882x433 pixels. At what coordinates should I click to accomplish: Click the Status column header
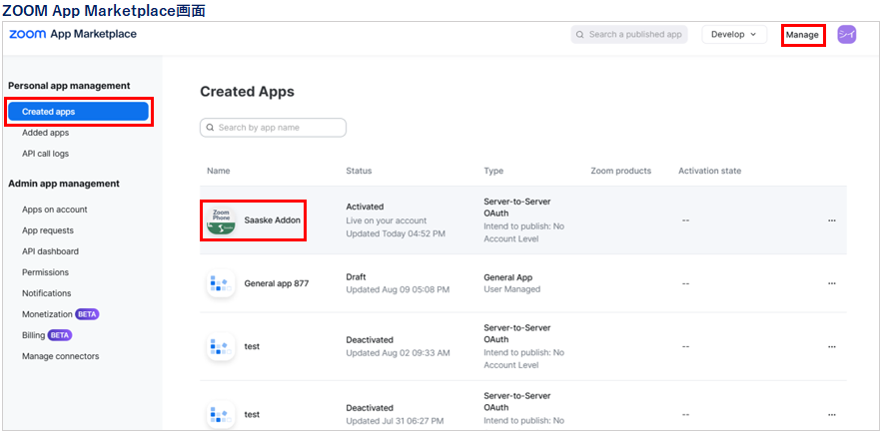(x=359, y=171)
